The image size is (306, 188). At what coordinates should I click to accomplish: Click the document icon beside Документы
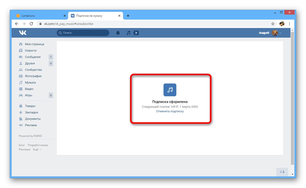coord(21,119)
